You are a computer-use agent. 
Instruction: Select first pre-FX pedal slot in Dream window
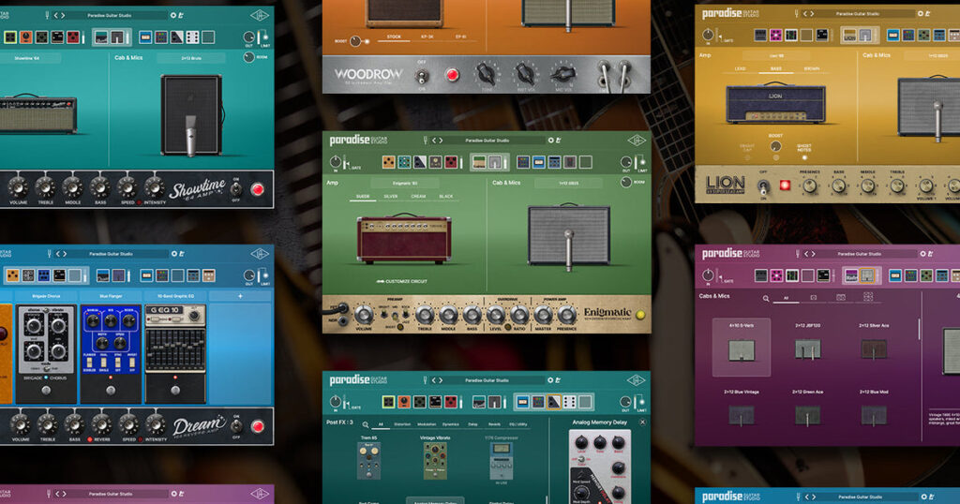[12, 275]
